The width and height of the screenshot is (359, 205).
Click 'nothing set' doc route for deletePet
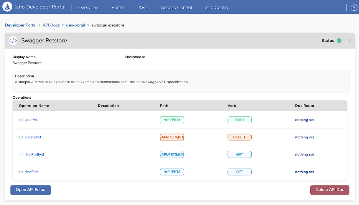tap(304, 137)
